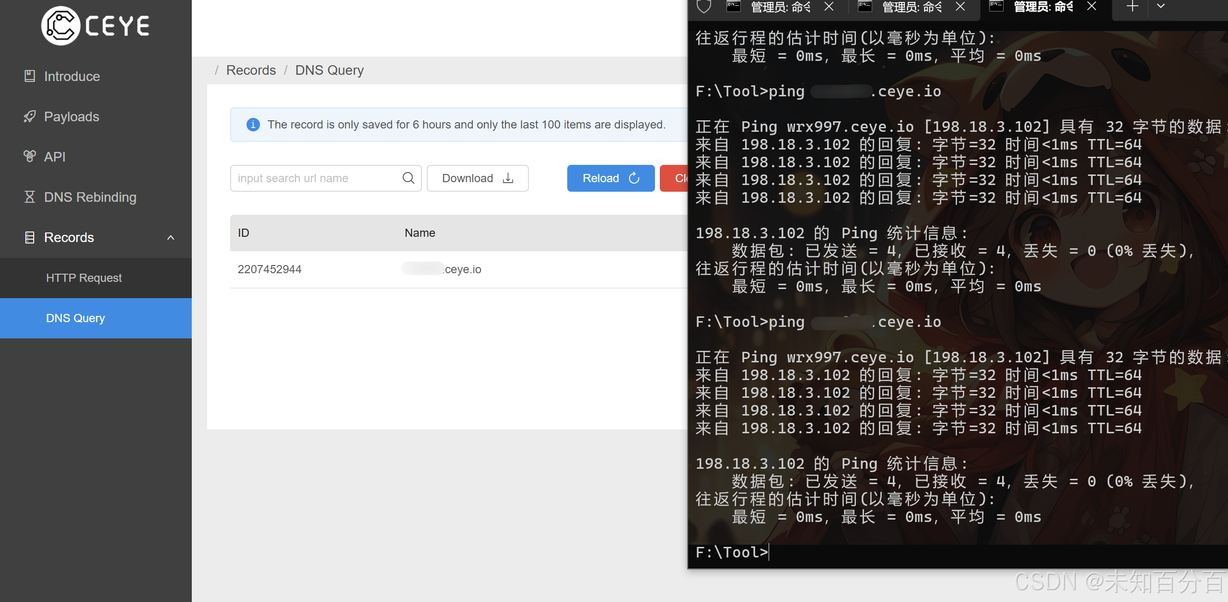Click the info icon on the record notice banner
Viewport: 1228px width, 602px height.
[253, 125]
